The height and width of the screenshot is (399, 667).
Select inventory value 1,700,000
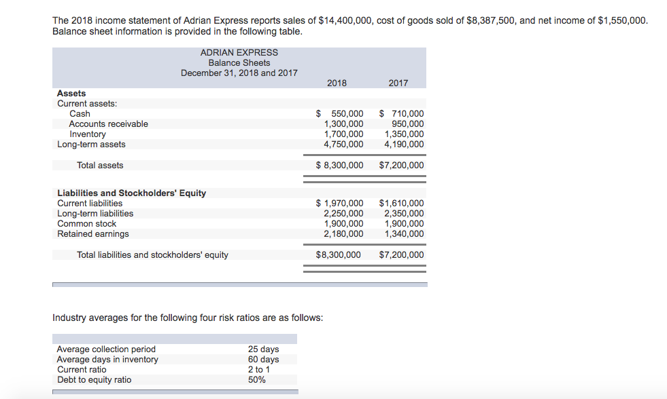click(344, 134)
